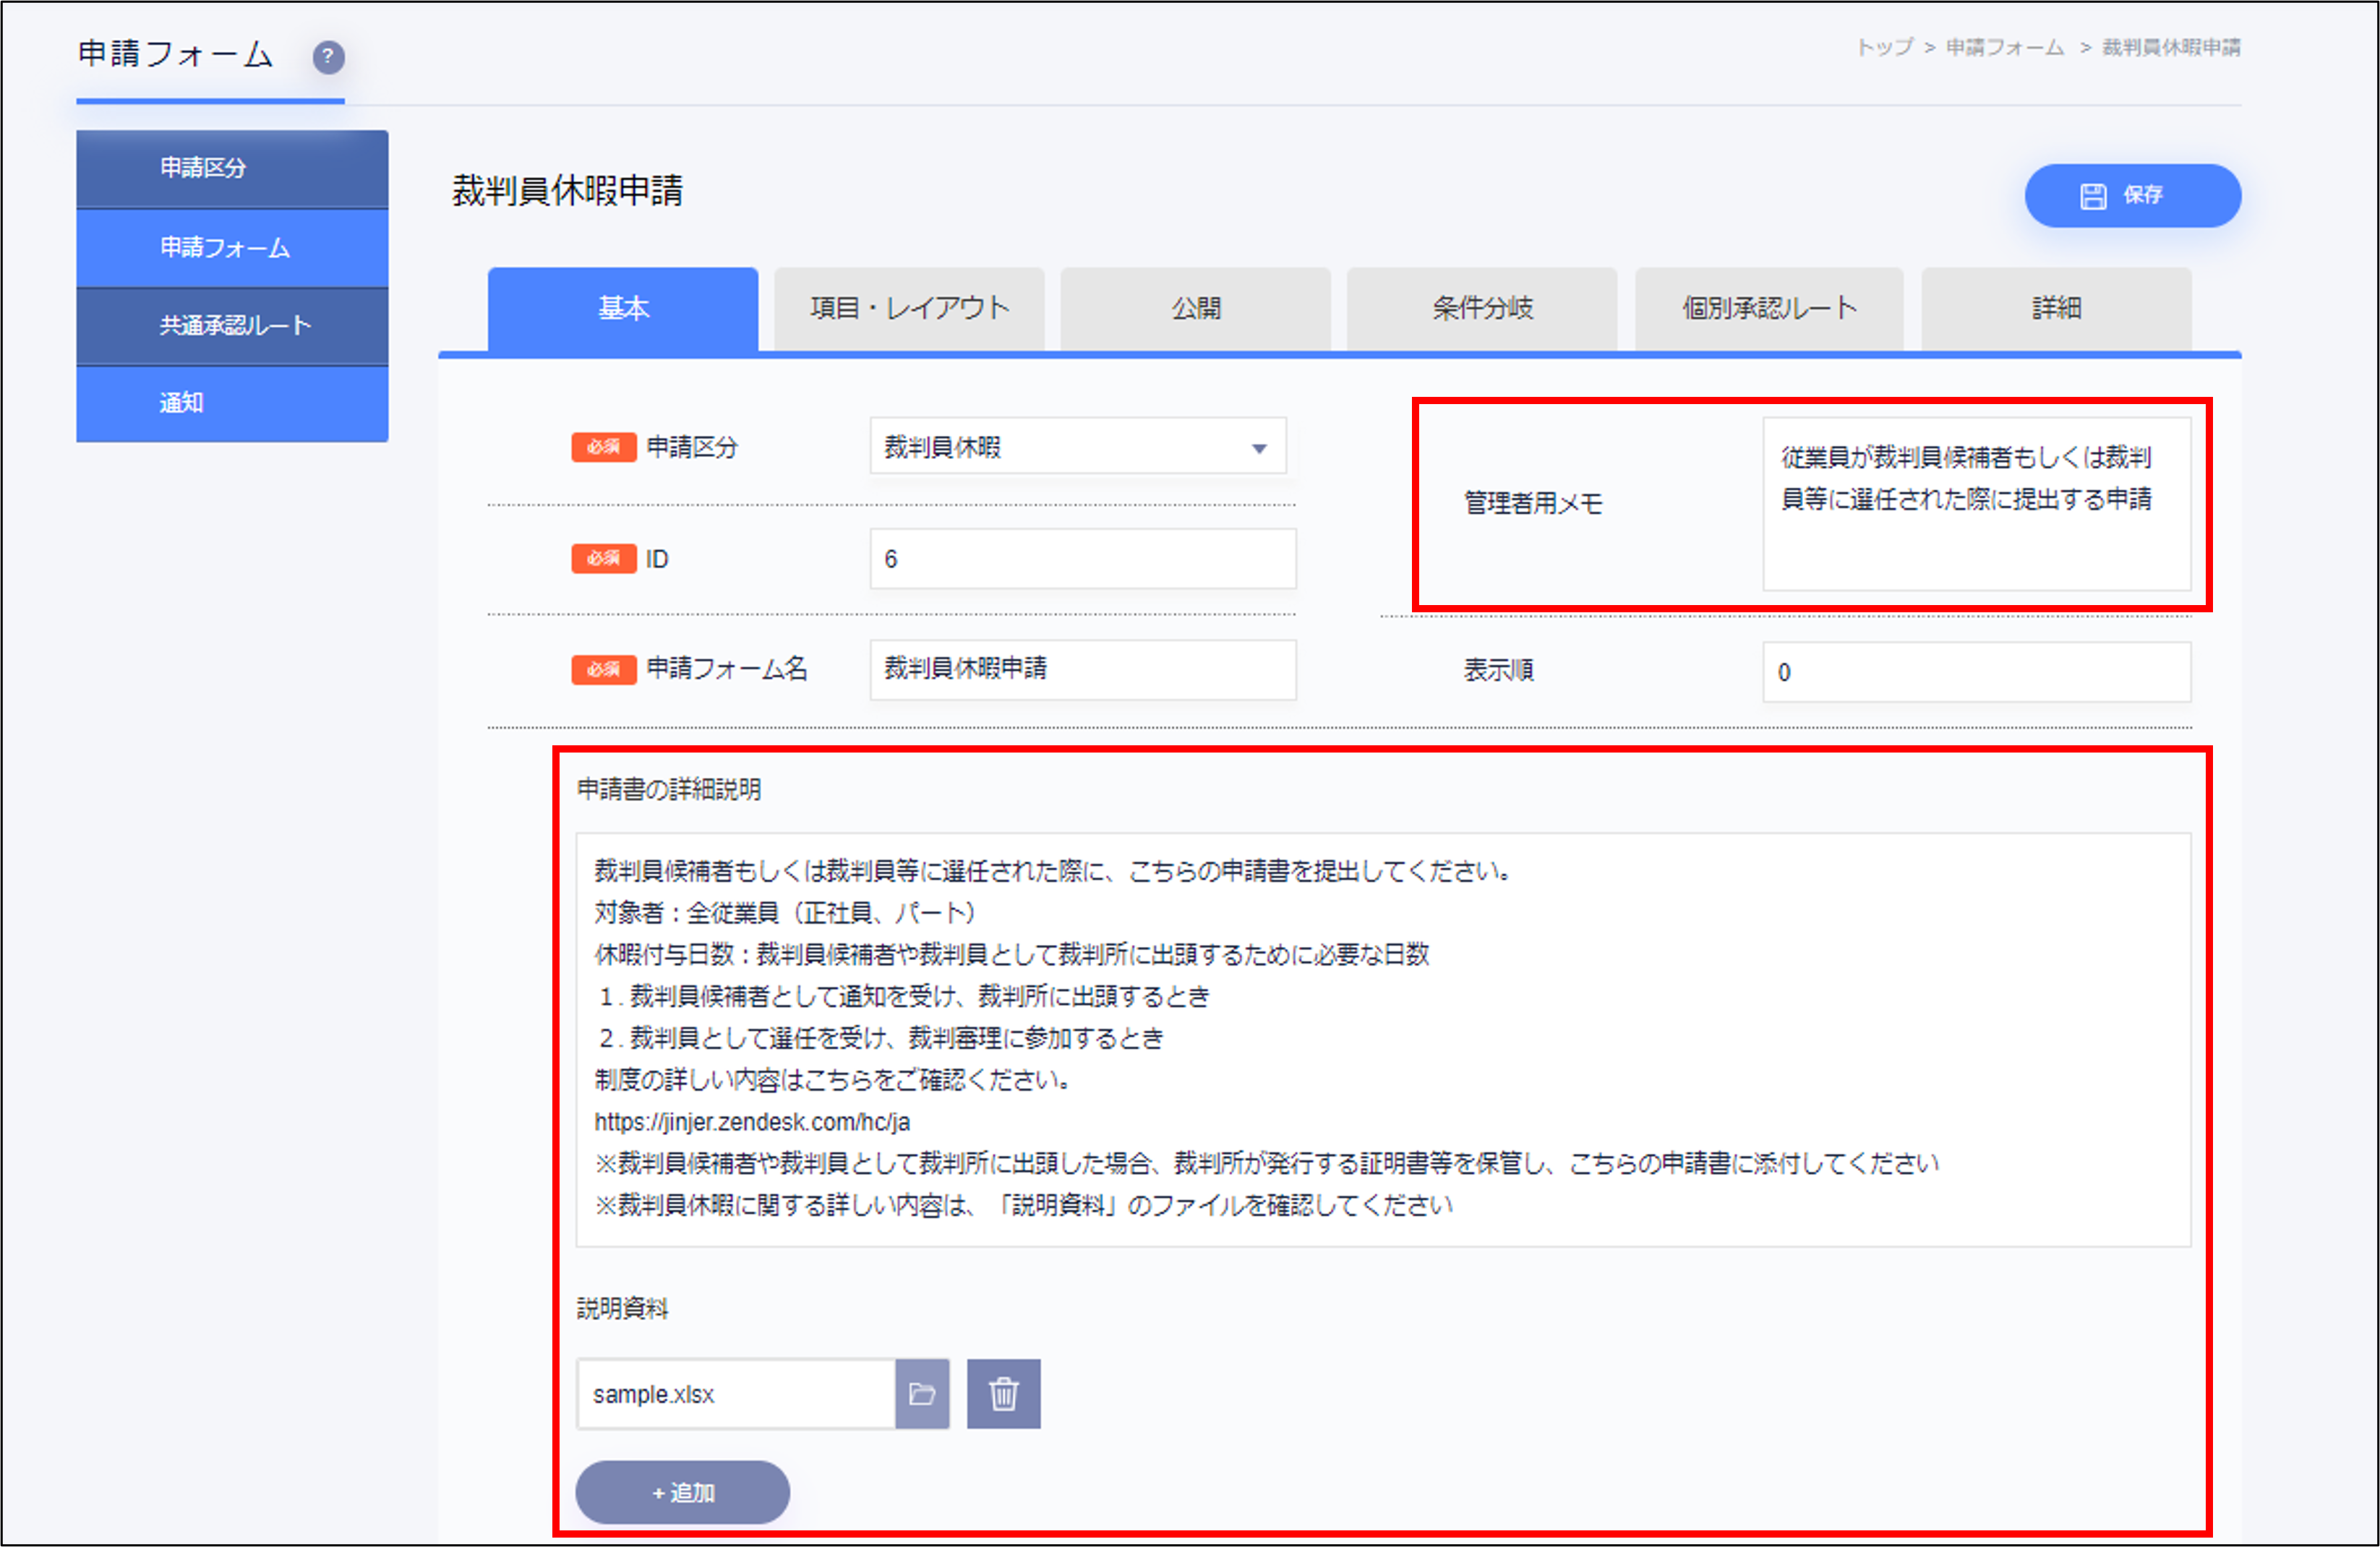Click the 裁判員休暇申請 page heading

click(567, 190)
